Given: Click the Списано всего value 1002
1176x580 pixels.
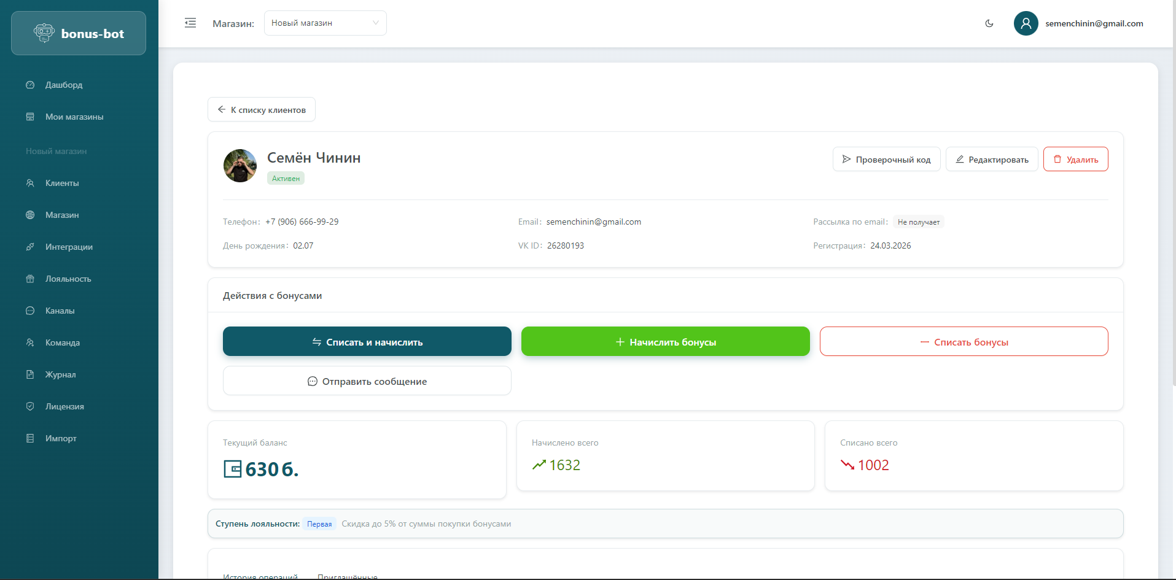Looking at the screenshot, I should pyautogui.click(x=873, y=465).
